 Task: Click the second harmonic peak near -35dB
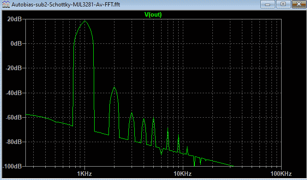(x=114, y=87)
